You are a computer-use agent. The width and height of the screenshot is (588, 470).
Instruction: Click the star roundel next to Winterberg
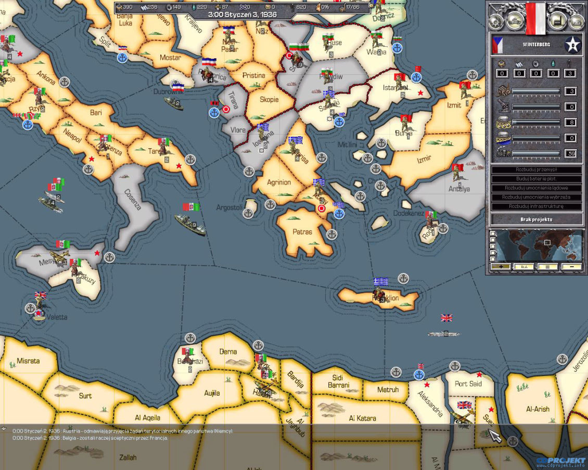pos(572,45)
